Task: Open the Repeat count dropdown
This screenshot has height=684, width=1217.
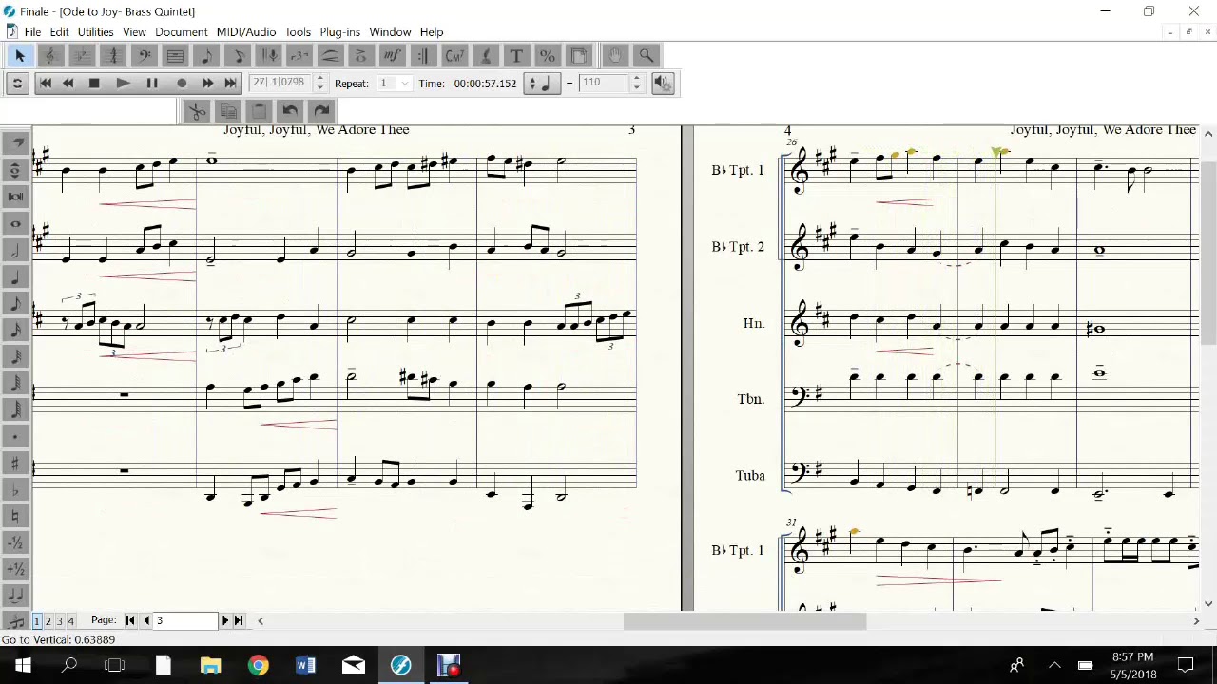Action: click(x=404, y=84)
